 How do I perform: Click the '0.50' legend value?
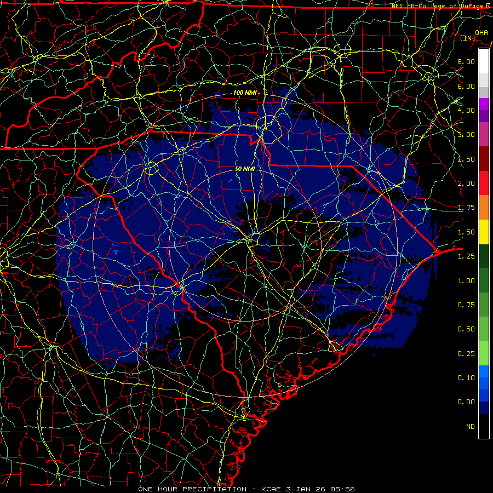(x=466, y=329)
